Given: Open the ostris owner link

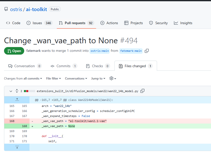Looking at the screenshot, I should [16, 9].
